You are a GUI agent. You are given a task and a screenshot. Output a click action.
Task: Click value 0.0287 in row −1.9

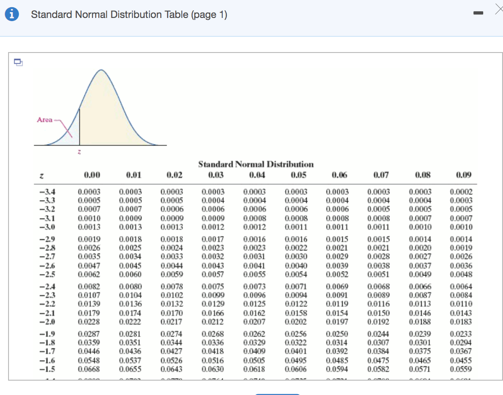pyautogui.click(x=89, y=334)
